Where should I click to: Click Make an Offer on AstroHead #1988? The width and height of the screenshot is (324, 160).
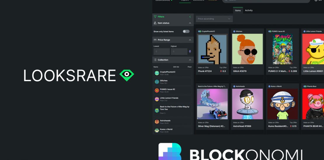tap(238, 122)
